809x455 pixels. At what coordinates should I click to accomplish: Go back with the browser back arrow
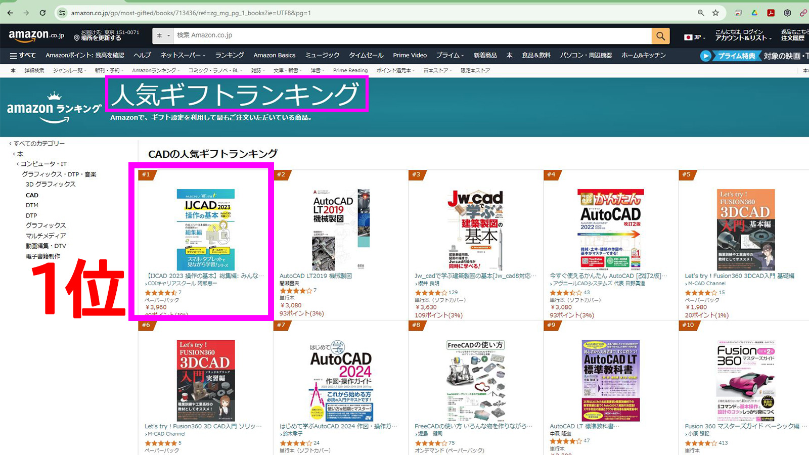[x=10, y=13]
